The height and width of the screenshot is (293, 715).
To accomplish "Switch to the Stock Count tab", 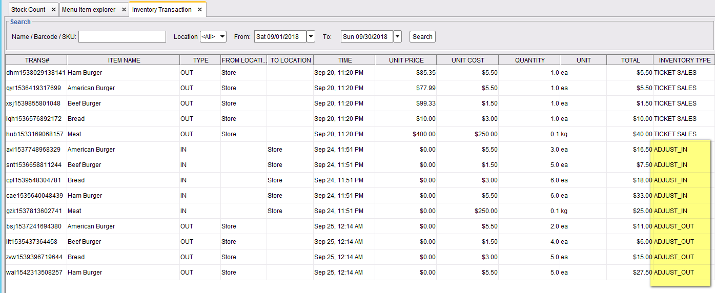I will point(29,10).
